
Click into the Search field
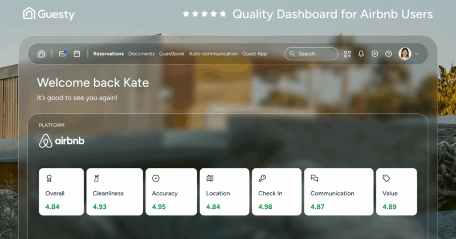point(311,53)
